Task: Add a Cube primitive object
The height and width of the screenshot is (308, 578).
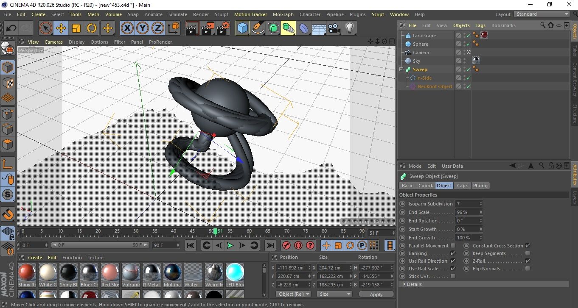Action: pyautogui.click(x=242, y=28)
